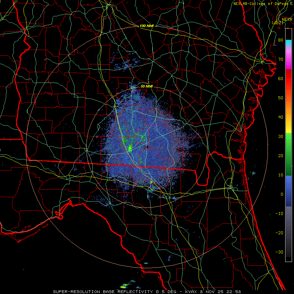Image resolution: width=294 pixels, height=294 pixels.
Task: Click the 50 value on dBZ scale
Action: point(281,98)
